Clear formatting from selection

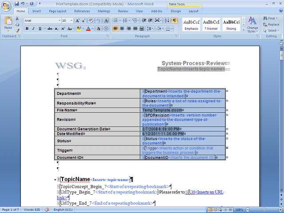point(91,21)
